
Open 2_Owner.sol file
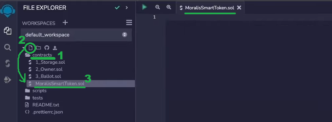coord(49,69)
